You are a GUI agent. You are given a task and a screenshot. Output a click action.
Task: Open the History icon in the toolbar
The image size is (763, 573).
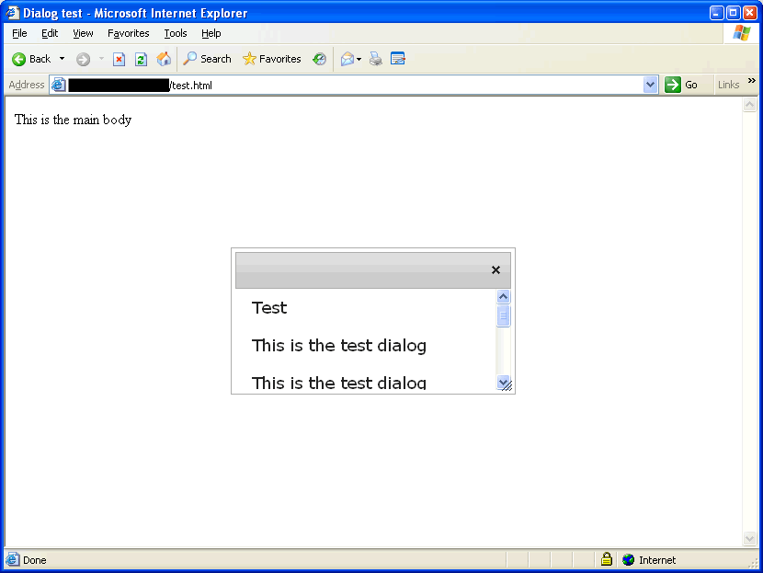(319, 59)
